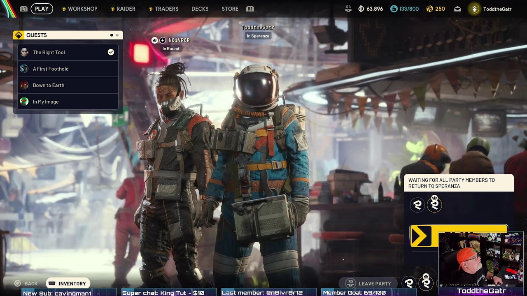Switch to second quests page dot

pyautogui.click(x=117, y=35)
